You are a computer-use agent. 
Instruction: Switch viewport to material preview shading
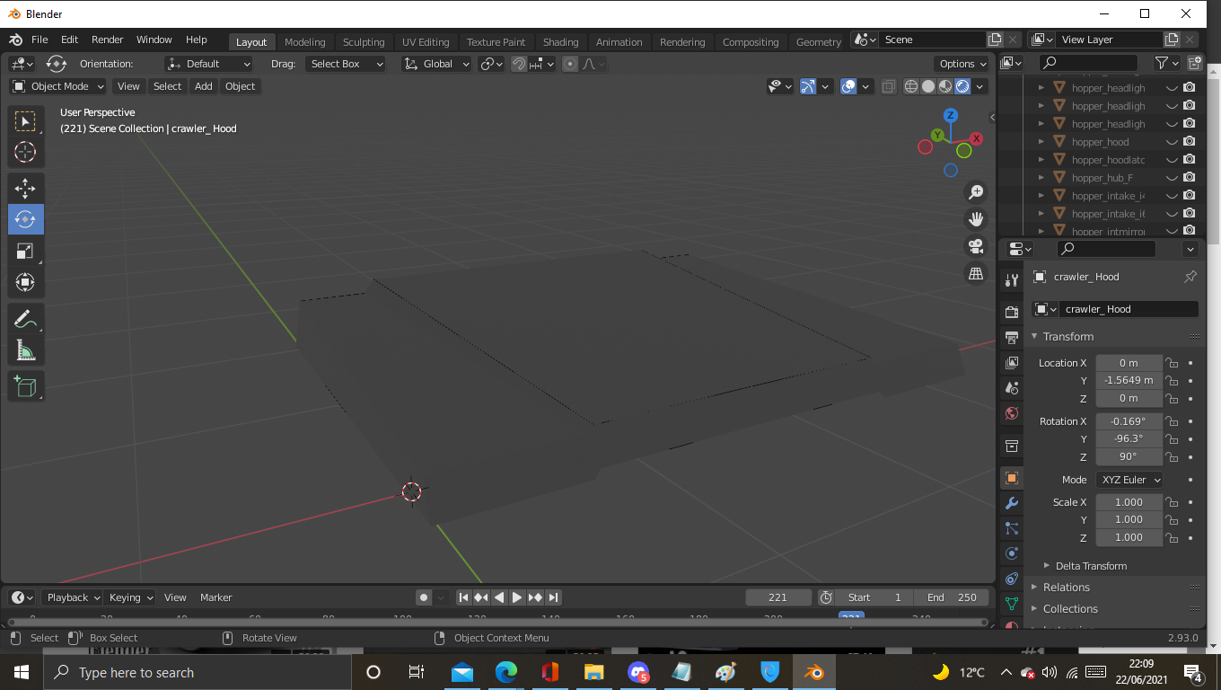tap(945, 86)
